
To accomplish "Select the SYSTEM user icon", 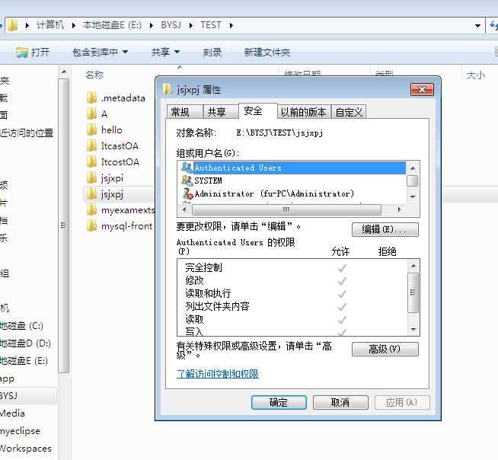I will (187, 180).
